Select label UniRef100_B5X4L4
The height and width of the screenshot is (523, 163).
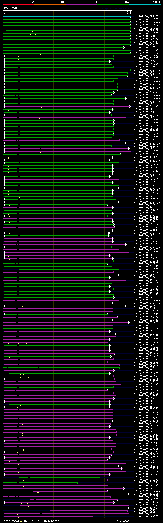click(146, 199)
